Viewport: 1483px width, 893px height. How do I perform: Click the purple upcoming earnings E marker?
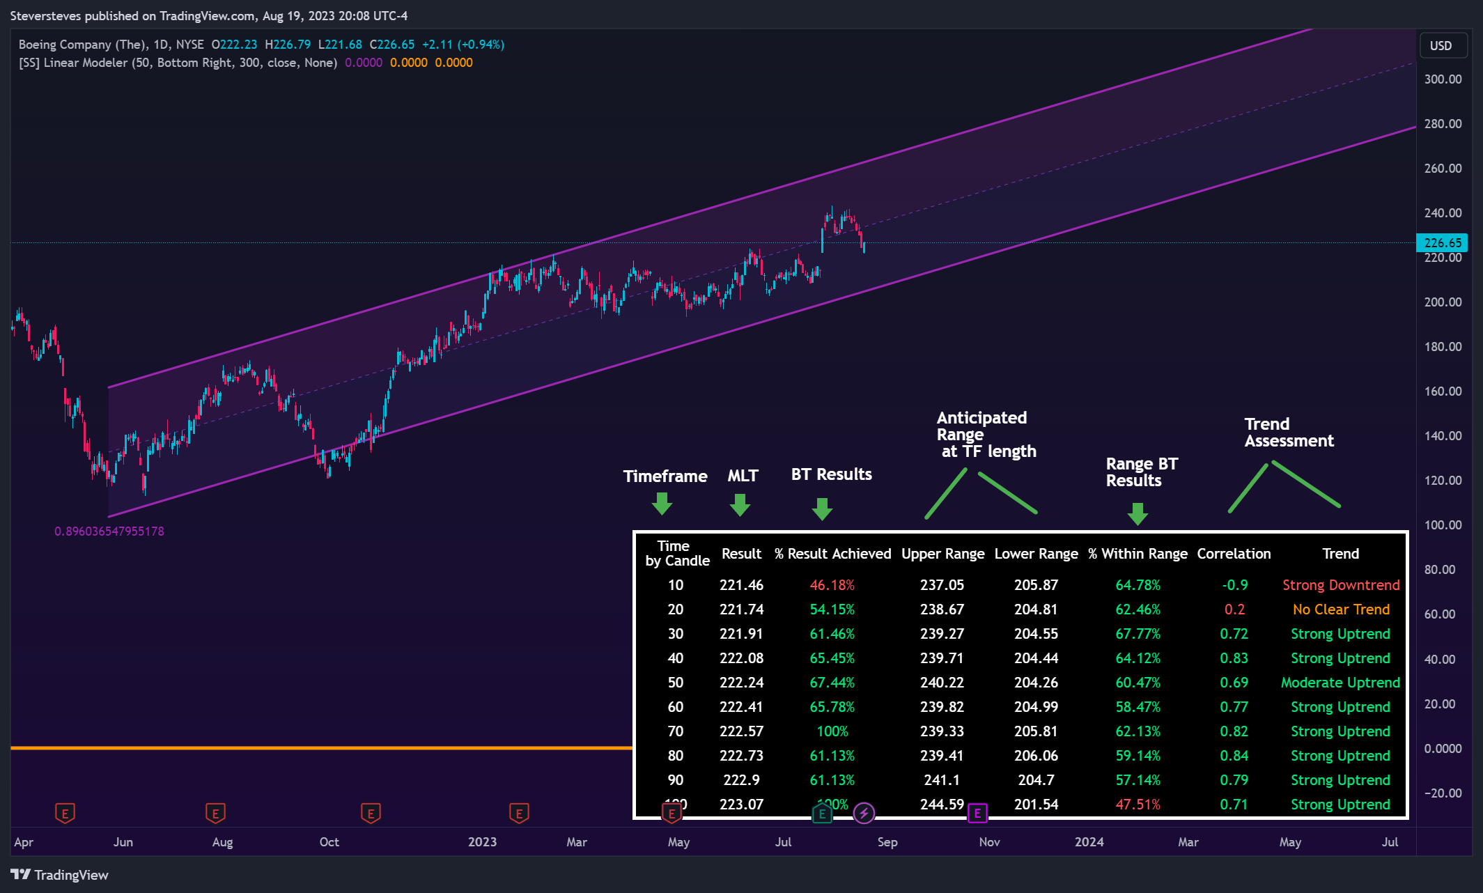coord(977,813)
